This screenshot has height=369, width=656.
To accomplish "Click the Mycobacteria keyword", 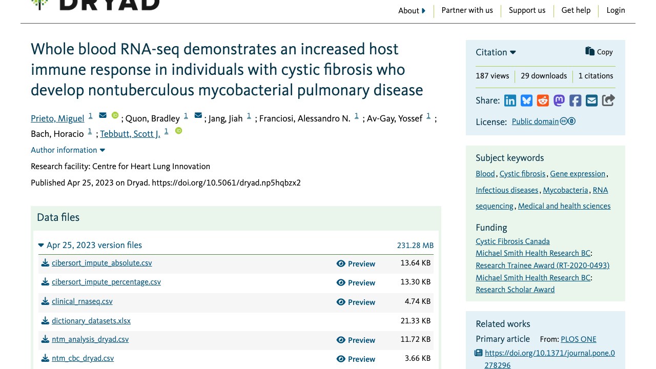I will (565, 190).
